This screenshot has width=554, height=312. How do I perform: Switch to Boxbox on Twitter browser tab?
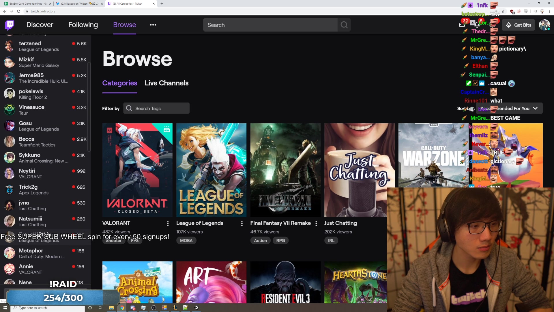pos(80,4)
